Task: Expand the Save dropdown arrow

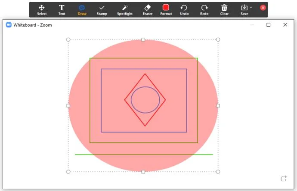Action: [251, 8]
